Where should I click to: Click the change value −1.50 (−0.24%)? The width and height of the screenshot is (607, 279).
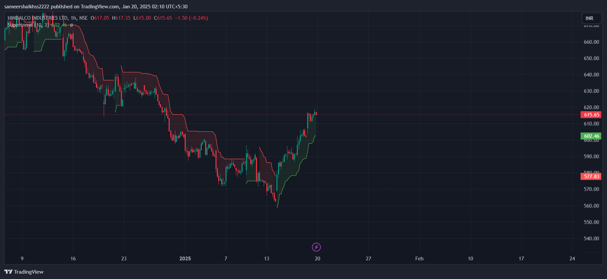click(x=191, y=18)
